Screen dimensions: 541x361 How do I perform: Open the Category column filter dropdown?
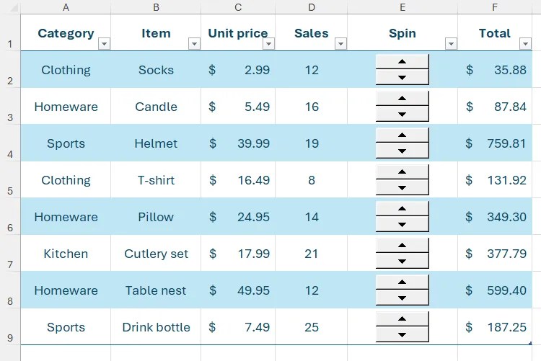104,44
